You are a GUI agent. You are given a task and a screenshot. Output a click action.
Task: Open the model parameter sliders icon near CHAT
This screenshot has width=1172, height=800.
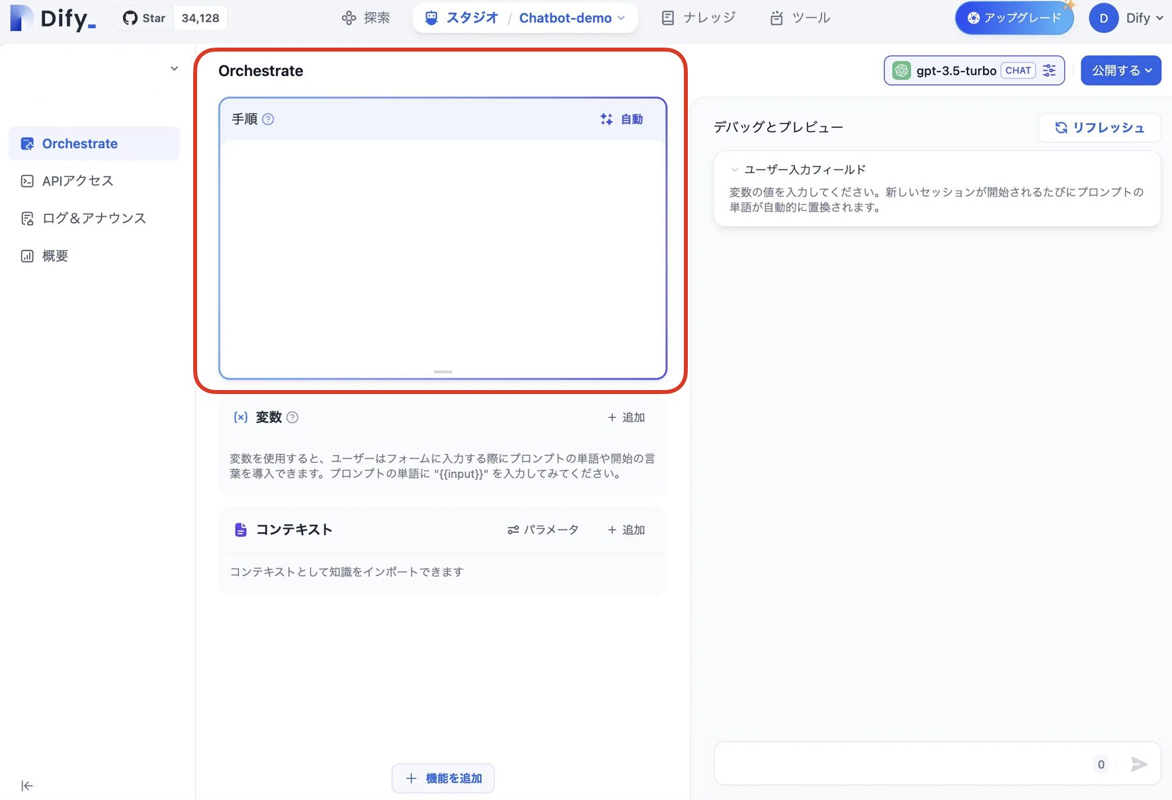pos(1050,70)
